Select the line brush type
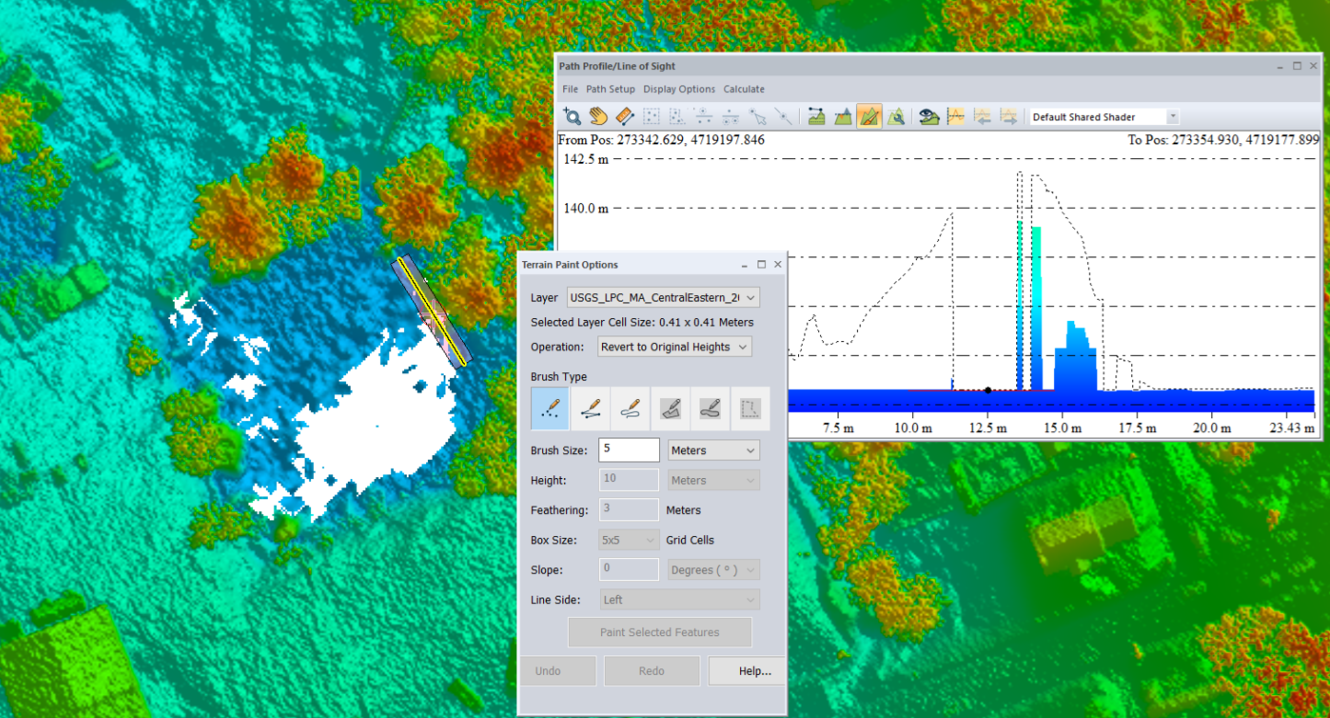 coord(590,408)
